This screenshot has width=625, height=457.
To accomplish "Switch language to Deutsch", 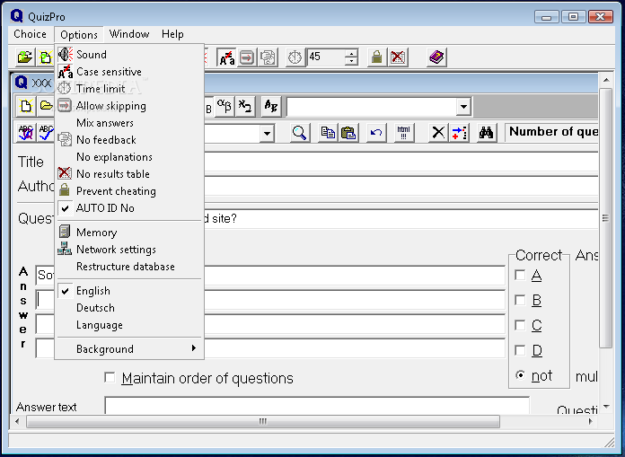I will click(129, 308).
